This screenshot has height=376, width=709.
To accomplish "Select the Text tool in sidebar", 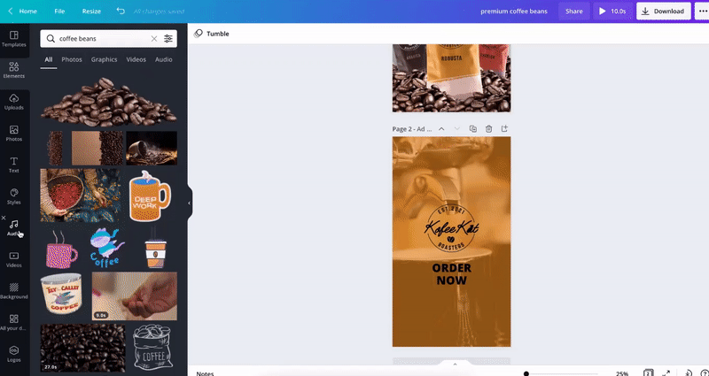I will (14, 164).
